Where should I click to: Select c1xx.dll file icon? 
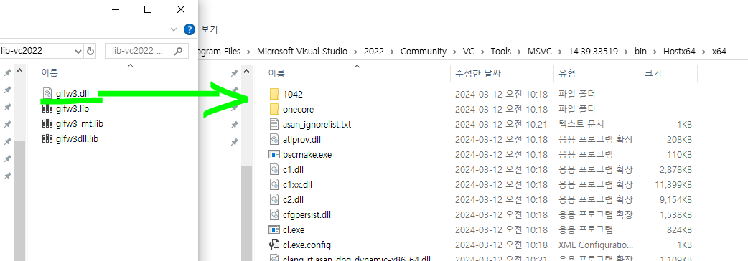click(x=274, y=184)
